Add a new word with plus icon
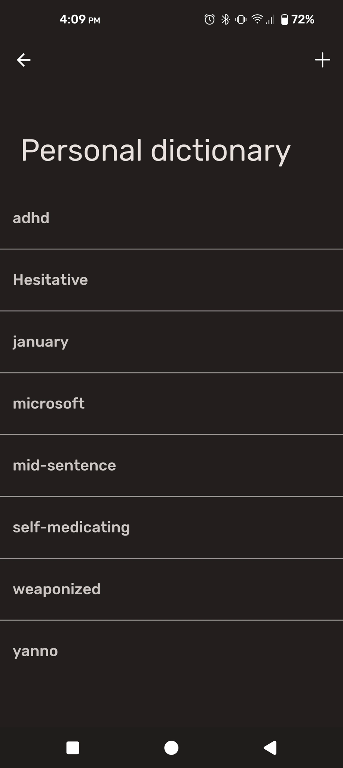The width and height of the screenshot is (343, 768). point(322,60)
